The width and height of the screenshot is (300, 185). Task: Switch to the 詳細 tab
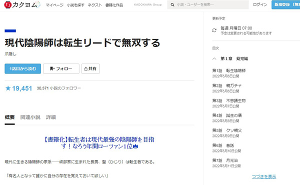point(51,117)
